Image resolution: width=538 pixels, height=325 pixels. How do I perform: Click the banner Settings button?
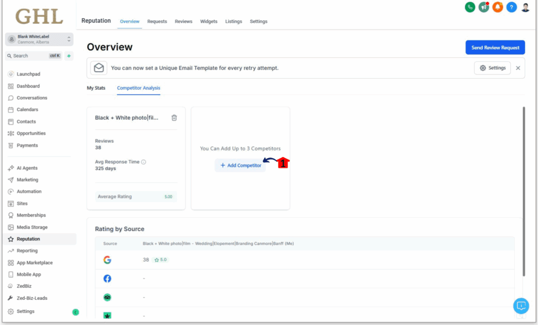(x=492, y=68)
